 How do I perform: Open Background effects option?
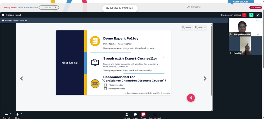tap(155, 116)
